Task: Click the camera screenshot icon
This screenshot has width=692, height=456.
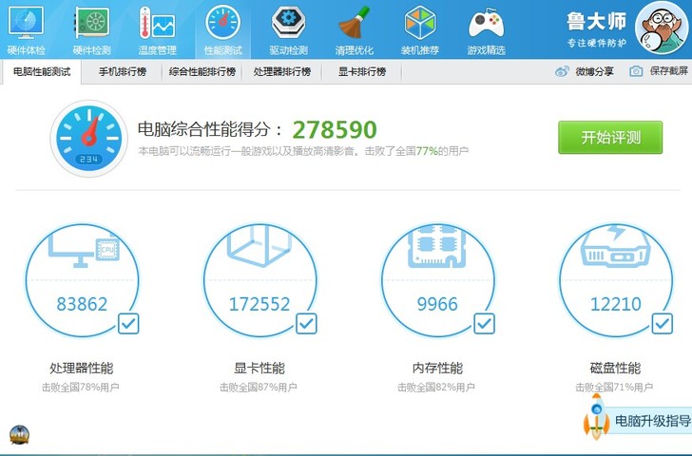Action: 636,71
